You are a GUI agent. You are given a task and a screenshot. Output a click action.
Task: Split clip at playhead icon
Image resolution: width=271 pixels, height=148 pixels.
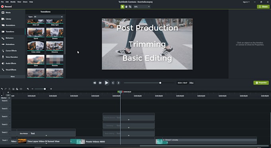(21, 89)
